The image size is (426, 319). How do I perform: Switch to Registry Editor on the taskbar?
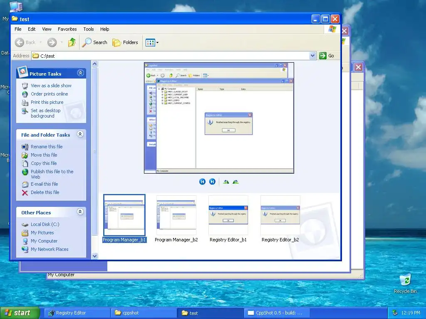pyautogui.click(x=77, y=313)
